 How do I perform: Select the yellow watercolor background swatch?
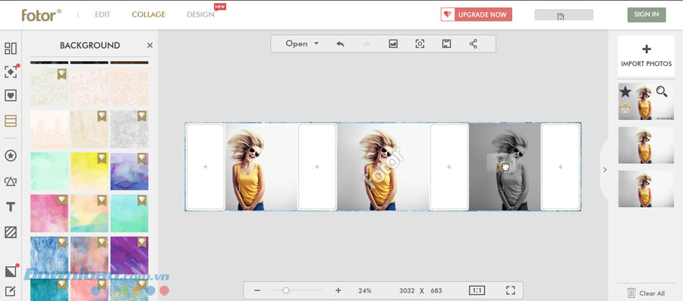[x=90, y=171]
